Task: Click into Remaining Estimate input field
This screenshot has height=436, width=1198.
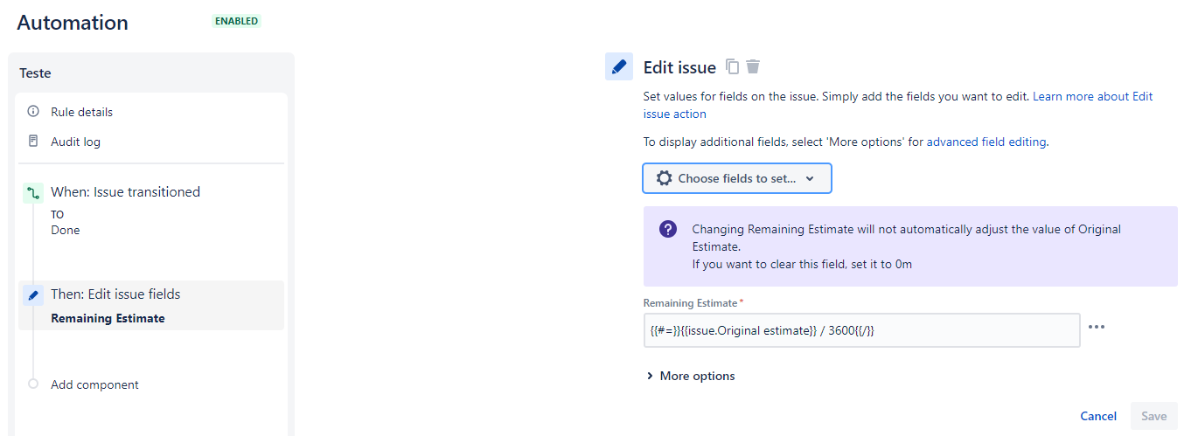Action: [861, 330]
